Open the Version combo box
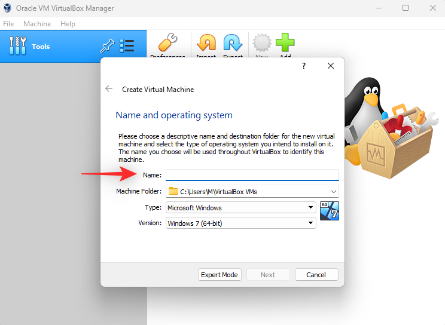Viewport: 445px width, 325px height. click(x=240, y=223)
